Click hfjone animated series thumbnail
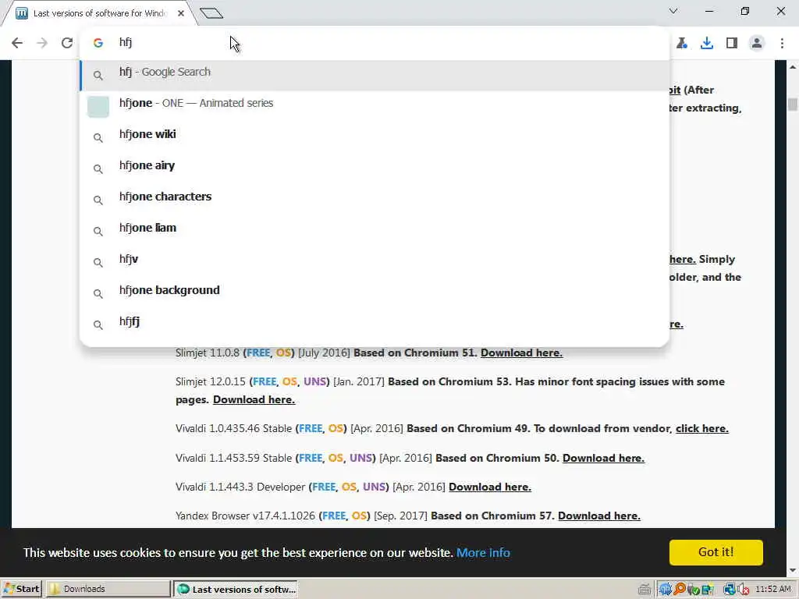The image size is (799, 599). [98, 106]
